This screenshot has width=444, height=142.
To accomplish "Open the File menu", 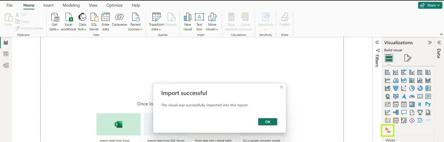I will click(9, 5).
